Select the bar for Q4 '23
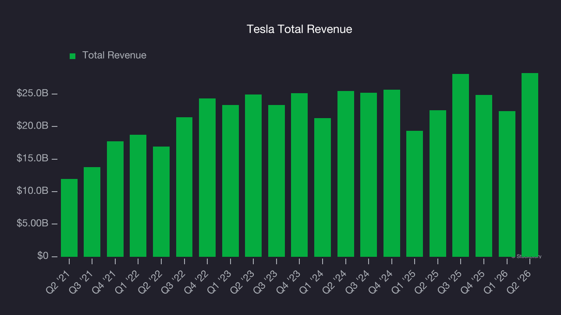This screenshot has height=315, width=561. click(x=299, y=175)
